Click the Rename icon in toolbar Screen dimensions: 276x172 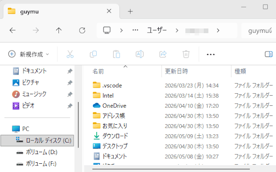tap(139, 54)
